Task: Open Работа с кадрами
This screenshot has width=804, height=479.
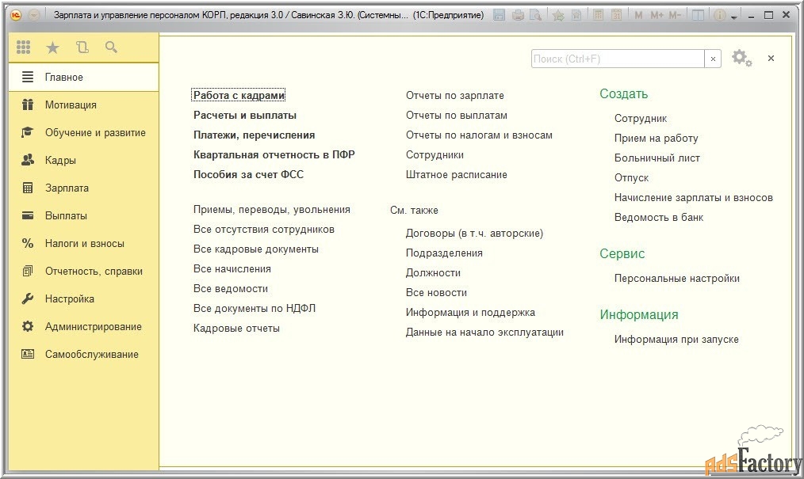Action: [239, 96]
